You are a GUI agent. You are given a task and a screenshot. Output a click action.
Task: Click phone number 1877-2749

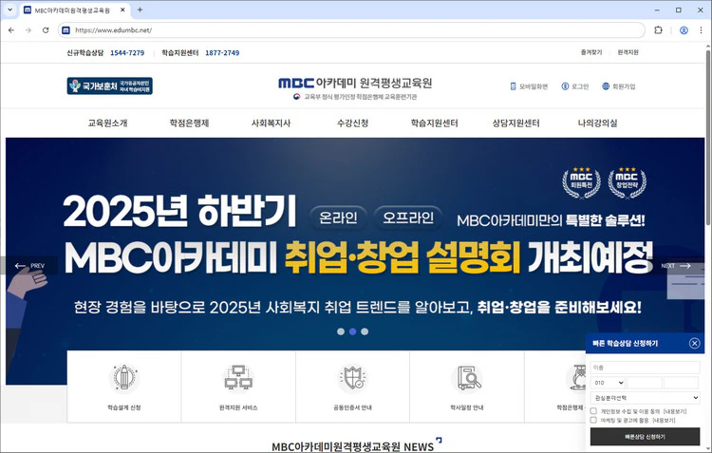(x=222, y=52)
